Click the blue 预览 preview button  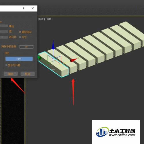coord(19,59)
